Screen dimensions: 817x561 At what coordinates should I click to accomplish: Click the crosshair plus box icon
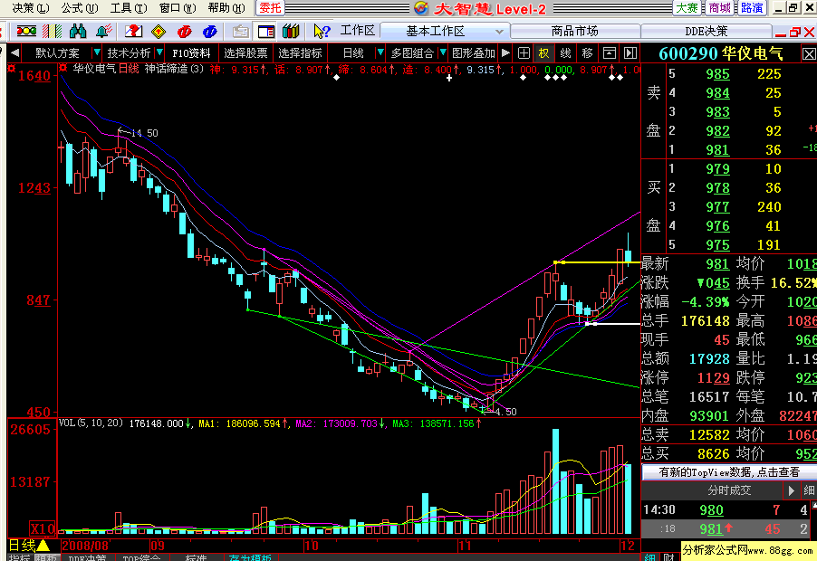pyautogui.click(x=524, y=52)
